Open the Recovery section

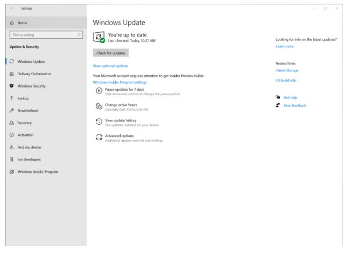(46, 122)
